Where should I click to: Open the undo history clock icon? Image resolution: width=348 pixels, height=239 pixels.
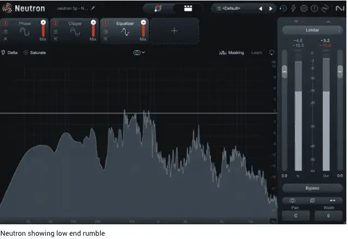283,8
